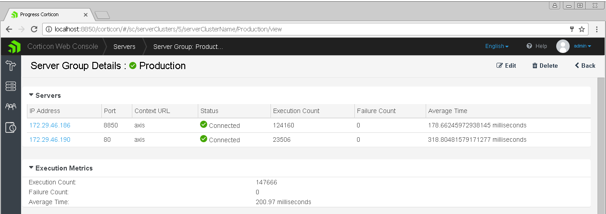Open the browser three-dot menu

coord(597,29)
